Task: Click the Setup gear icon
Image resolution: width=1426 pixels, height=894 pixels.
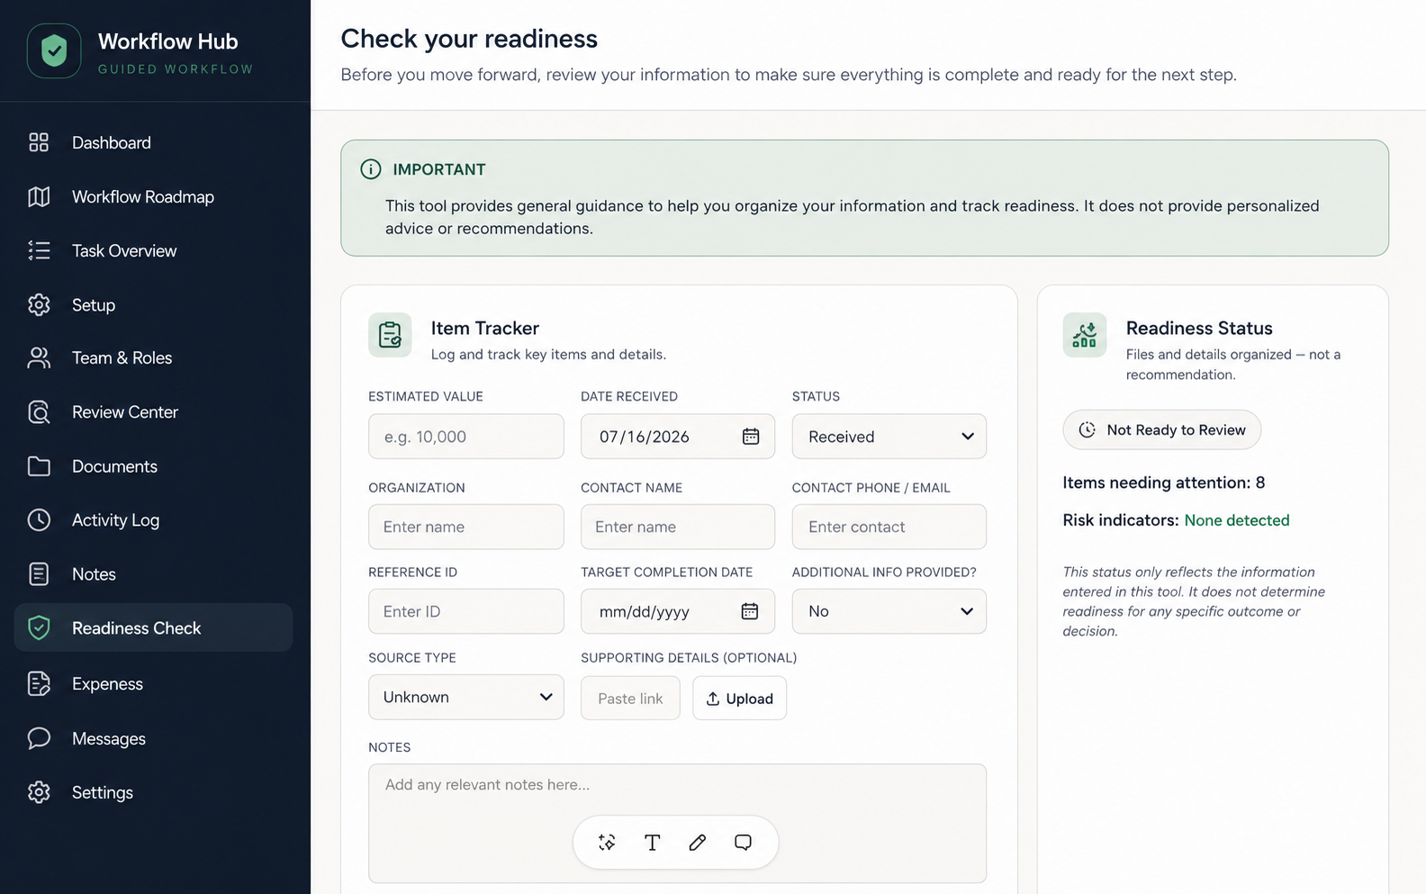Action: click(39, 304)
